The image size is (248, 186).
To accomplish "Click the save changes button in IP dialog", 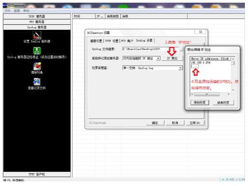I will click(200, 103).
